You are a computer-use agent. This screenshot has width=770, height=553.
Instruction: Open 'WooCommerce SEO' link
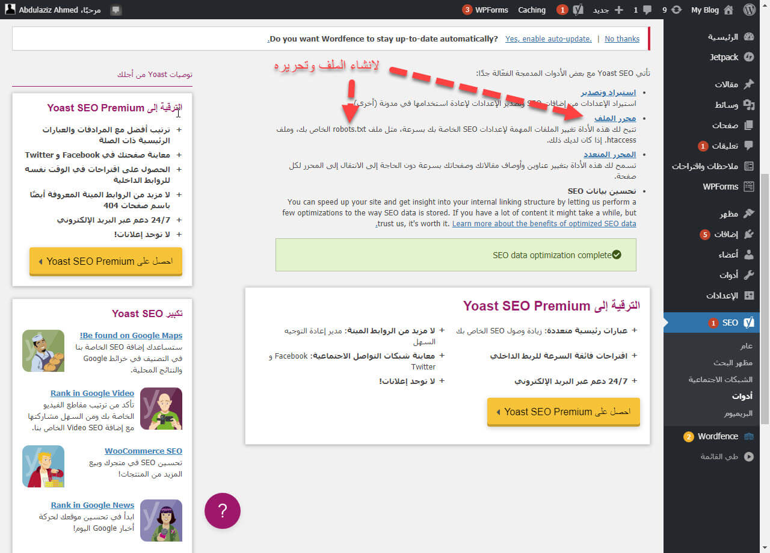pos(143,451)
